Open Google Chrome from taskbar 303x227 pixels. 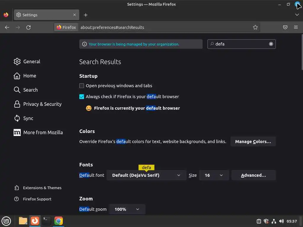click(59, 221)
